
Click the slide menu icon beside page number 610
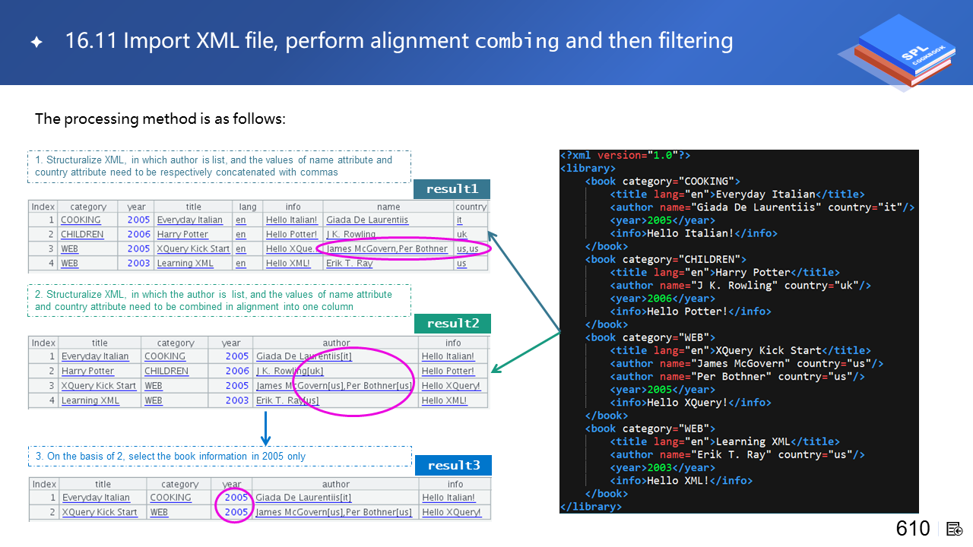955,529
